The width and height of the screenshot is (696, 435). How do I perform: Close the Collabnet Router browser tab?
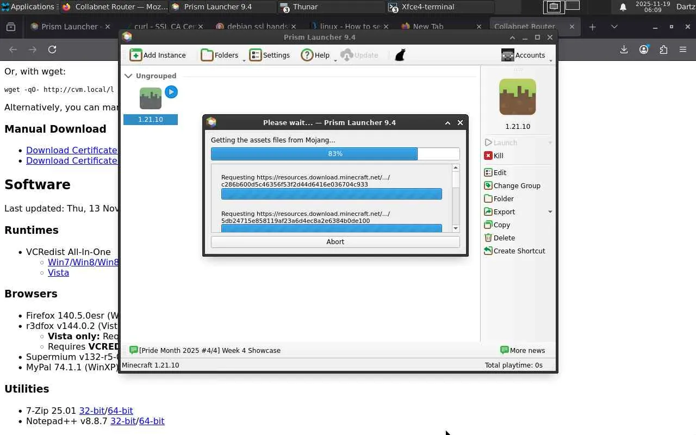571,27
